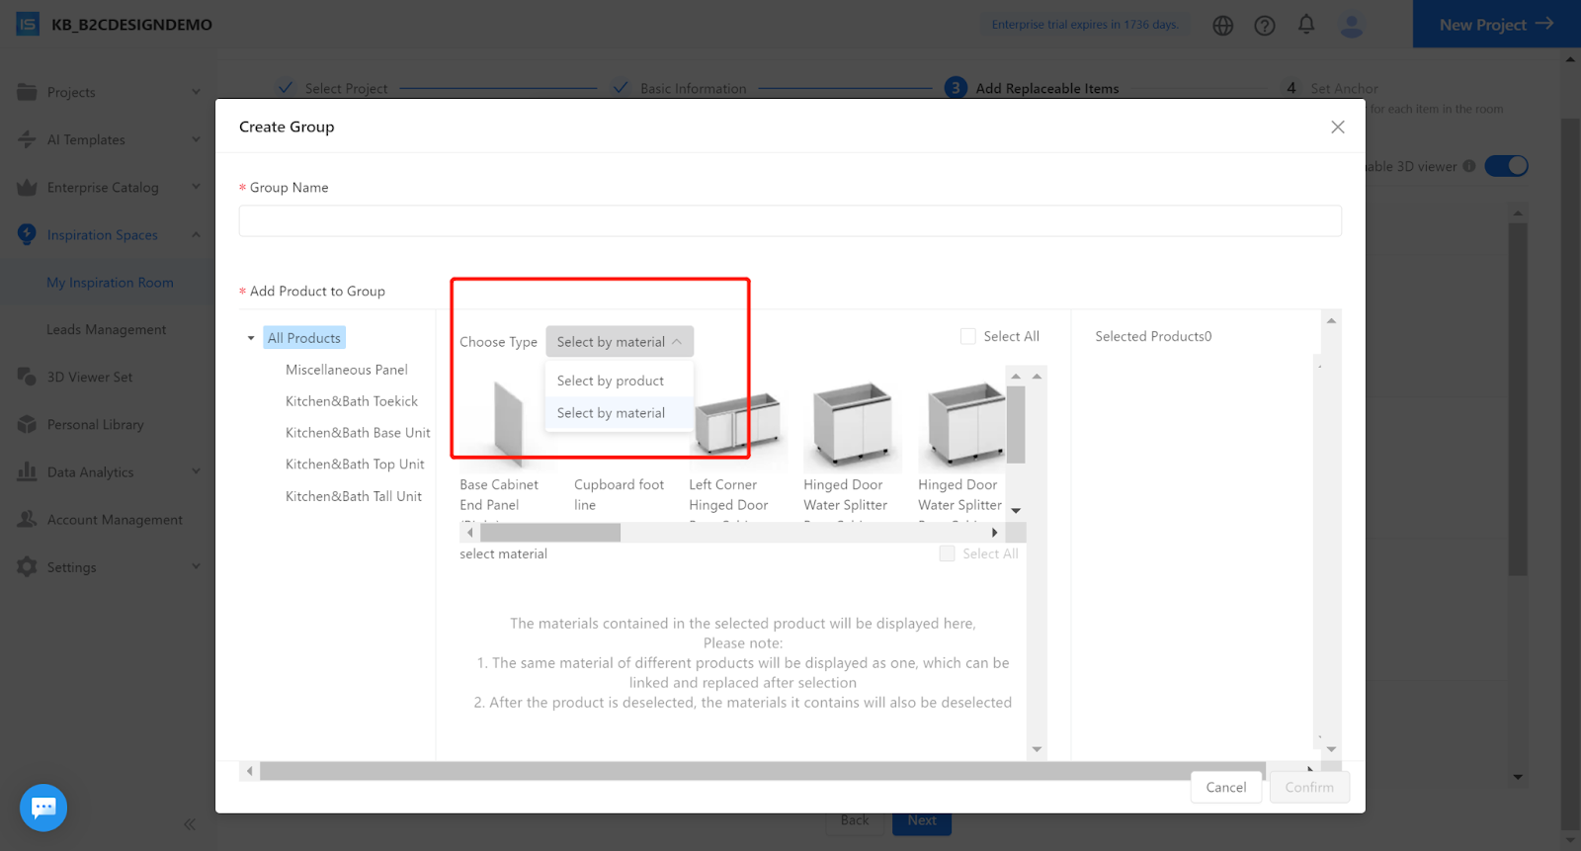1581x851 pixels.
Task: Click the Account Management sidebar icon
Action: click(x=28, y=520)
